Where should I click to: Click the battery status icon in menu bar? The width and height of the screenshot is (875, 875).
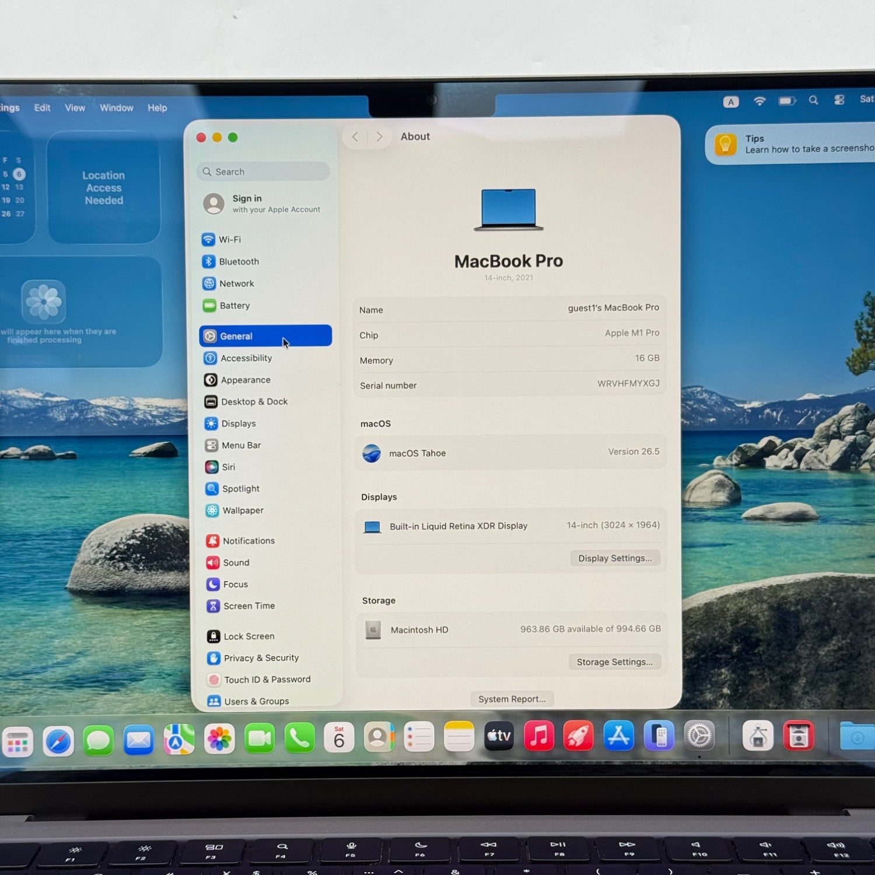[x=787, y=101]
